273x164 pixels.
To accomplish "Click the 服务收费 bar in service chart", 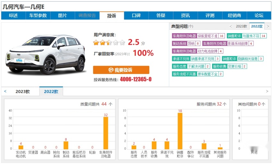I will click(x=154, y=145).
